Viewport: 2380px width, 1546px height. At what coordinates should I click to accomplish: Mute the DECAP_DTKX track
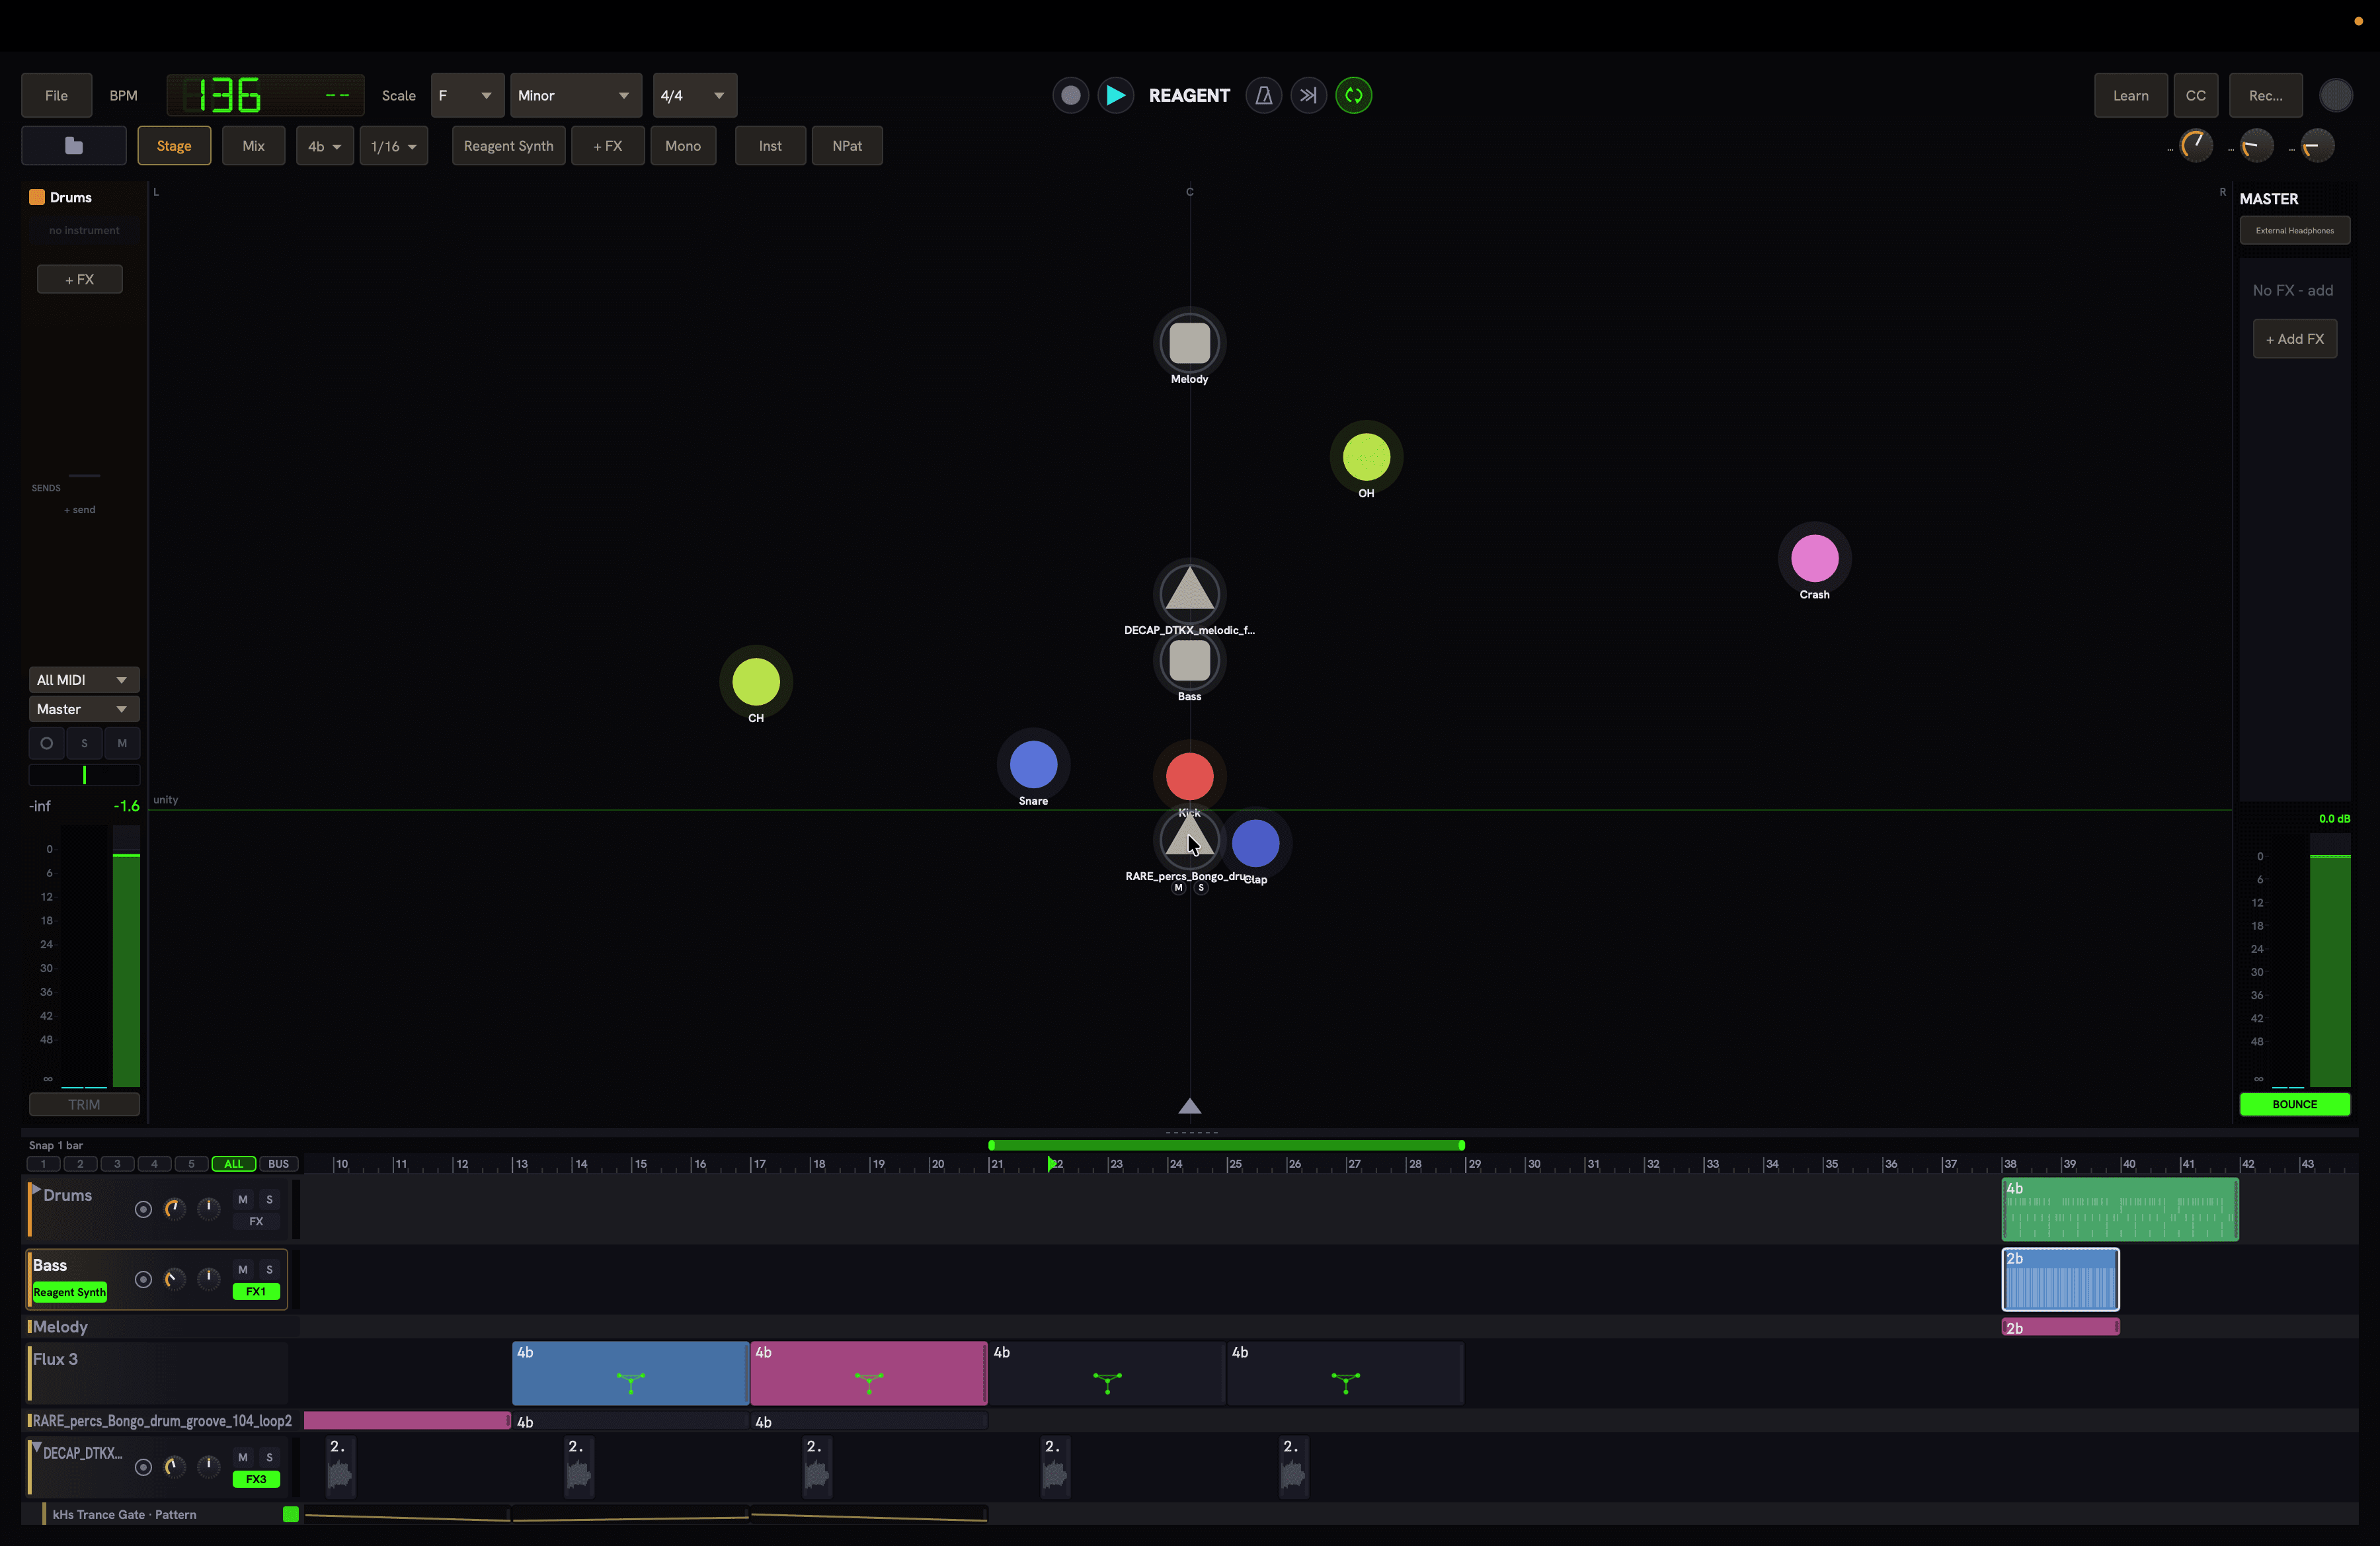(243, 1457)
